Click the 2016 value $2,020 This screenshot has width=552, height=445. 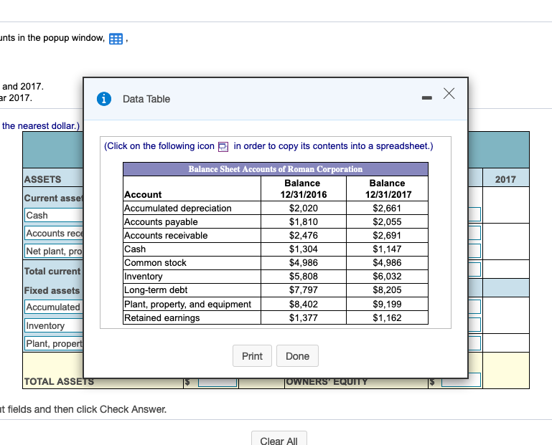(x=304, y=208)
